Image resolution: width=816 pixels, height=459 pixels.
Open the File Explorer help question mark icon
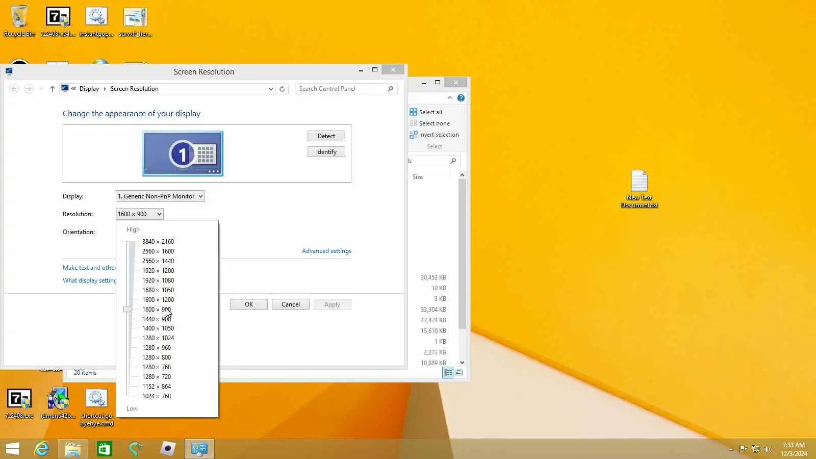[461, 98]
